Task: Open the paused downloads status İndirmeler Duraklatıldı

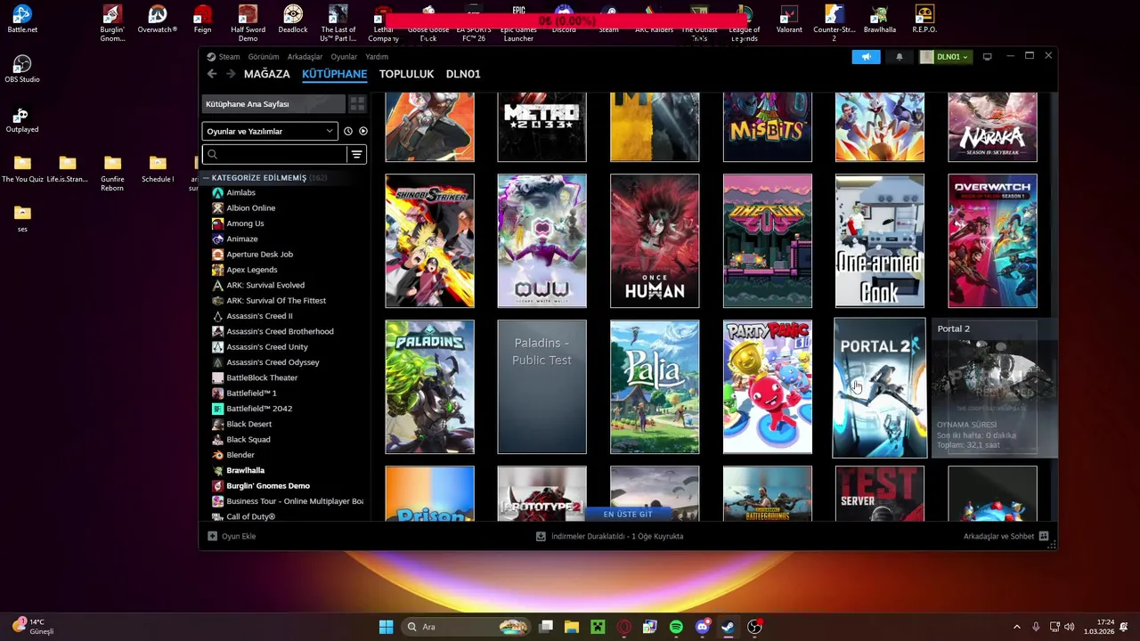Action: [610, 536]
